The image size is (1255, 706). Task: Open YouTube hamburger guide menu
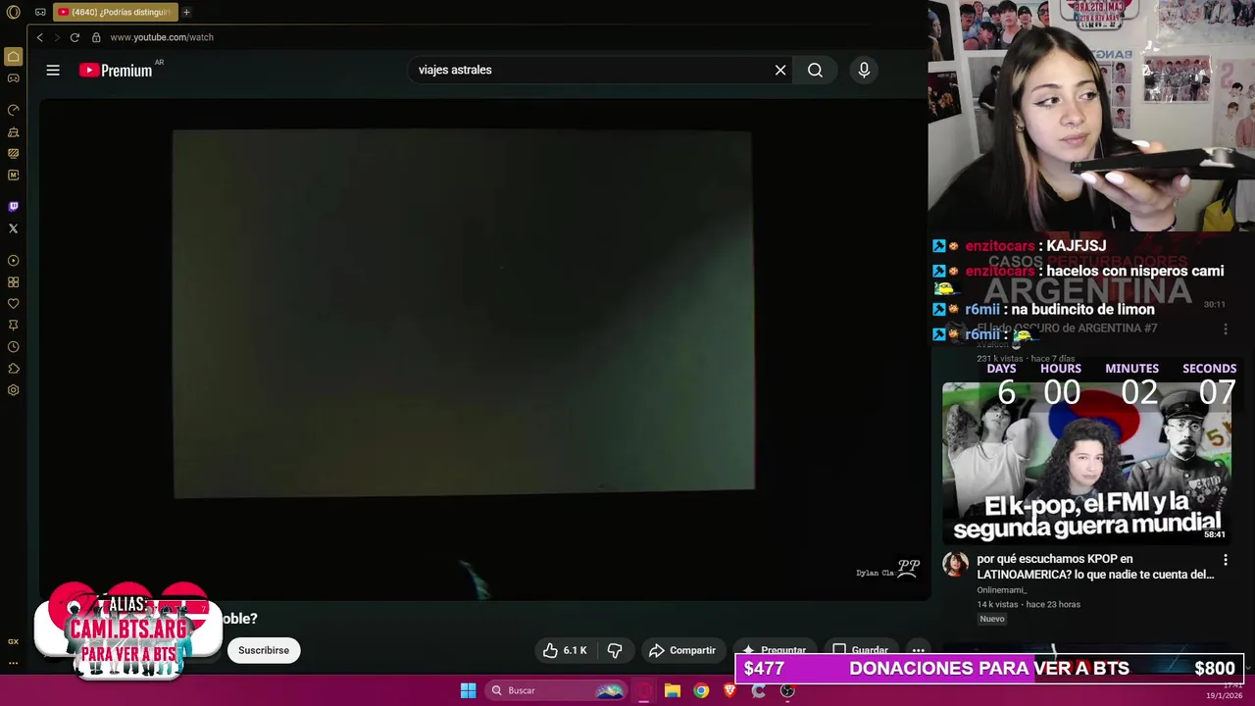coord(53,70)
